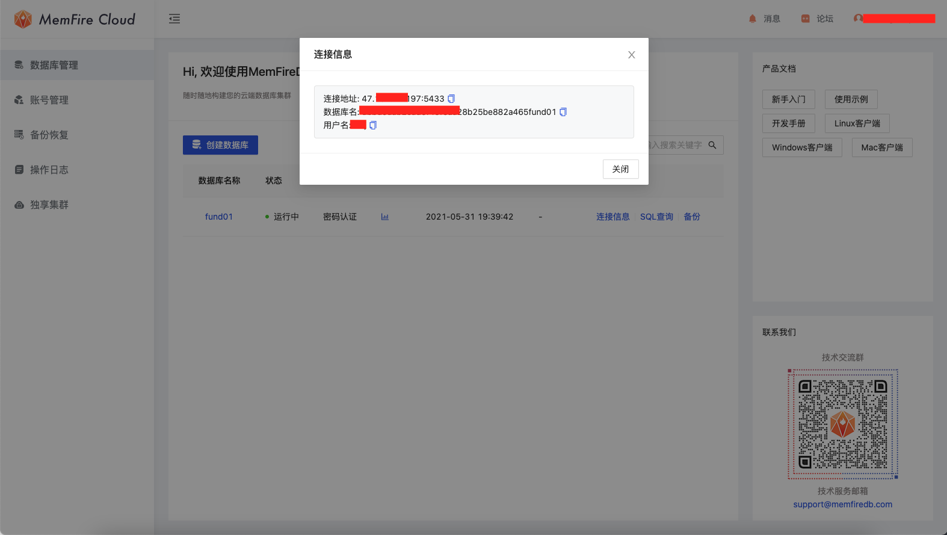
Task: Go to 备份恢复 in the sidebar
Action: pos(77,135)
